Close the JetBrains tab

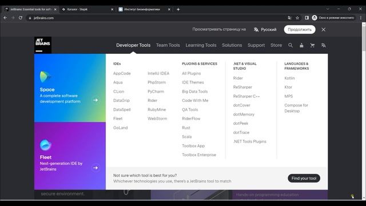[55, 9]
